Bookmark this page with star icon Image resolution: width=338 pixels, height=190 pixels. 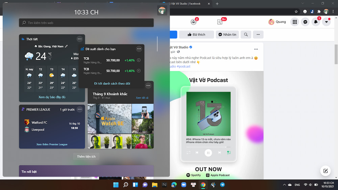click(296, 11)
